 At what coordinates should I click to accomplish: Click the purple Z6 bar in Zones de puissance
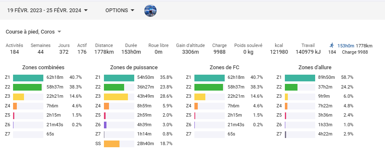[105, 125]
